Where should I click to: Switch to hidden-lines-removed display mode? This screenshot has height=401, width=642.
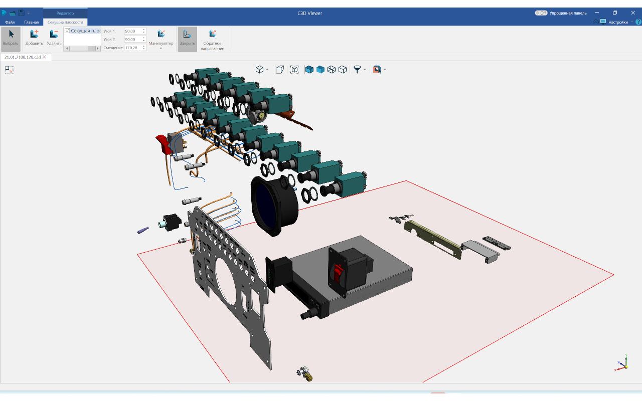click(343, 70)
